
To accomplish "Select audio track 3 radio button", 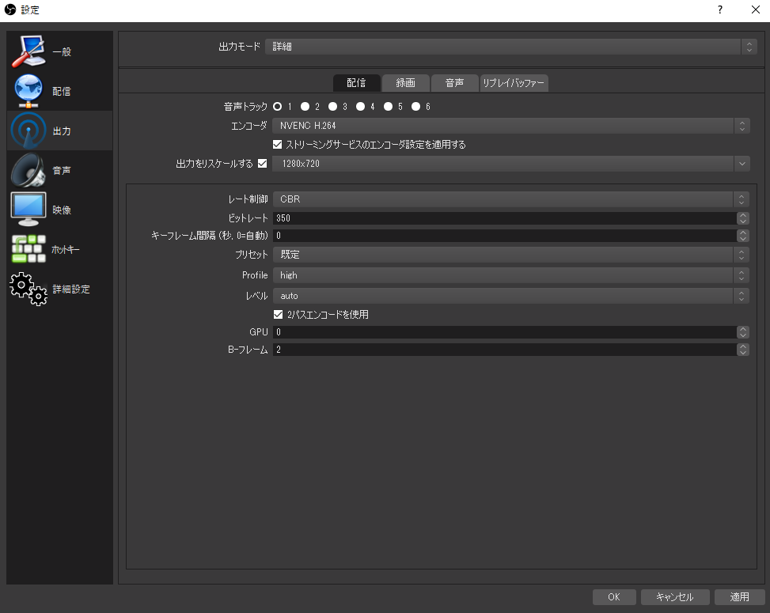I will point(333,107).
